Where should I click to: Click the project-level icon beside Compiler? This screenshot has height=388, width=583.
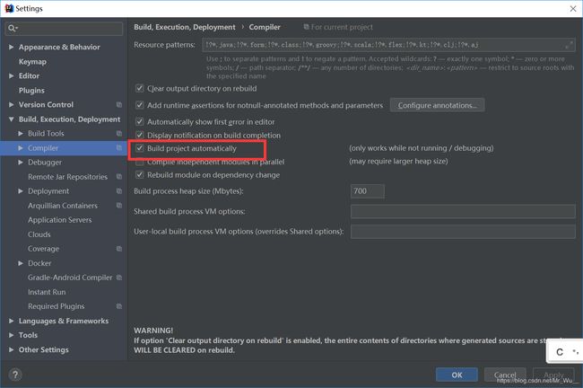tap(119, 148)
